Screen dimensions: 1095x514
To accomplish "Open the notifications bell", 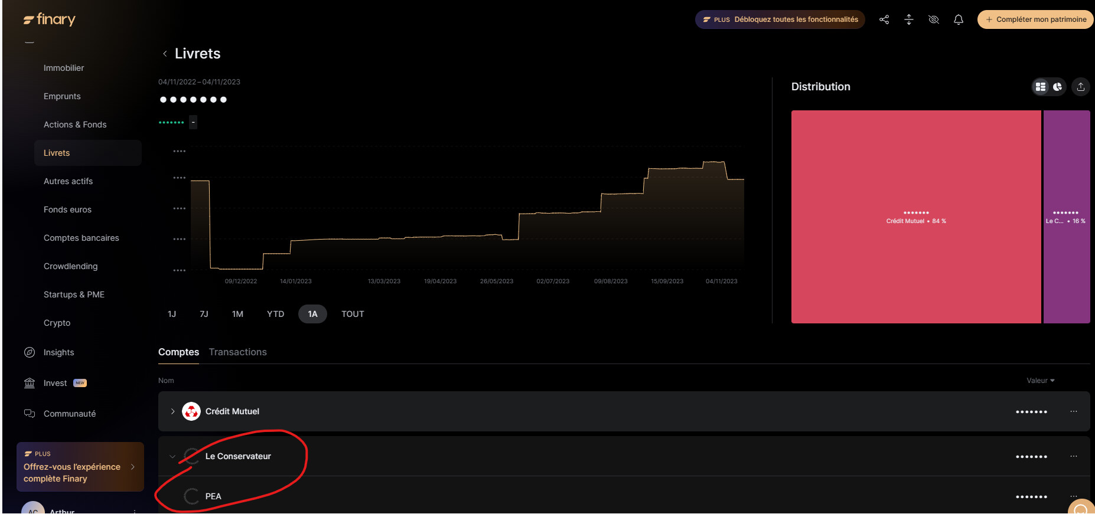I will (958, 19).
